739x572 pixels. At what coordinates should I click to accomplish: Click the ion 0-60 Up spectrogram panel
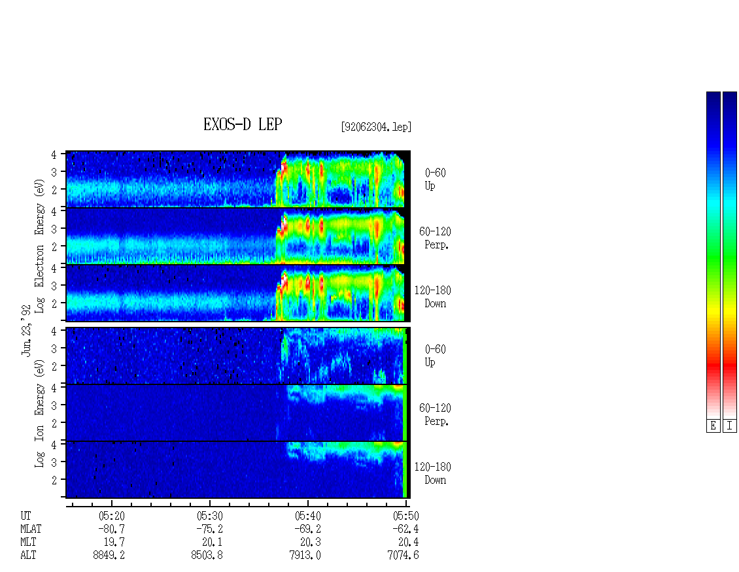click(x=238, y=356)
